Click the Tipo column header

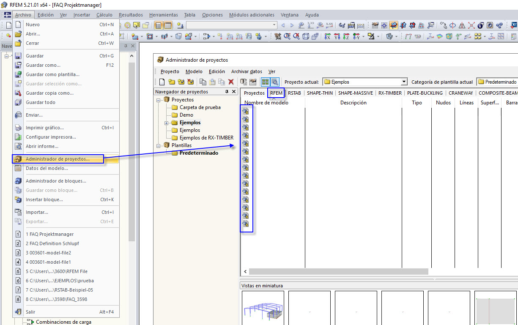pyautogui.click(x=417, y=103)
